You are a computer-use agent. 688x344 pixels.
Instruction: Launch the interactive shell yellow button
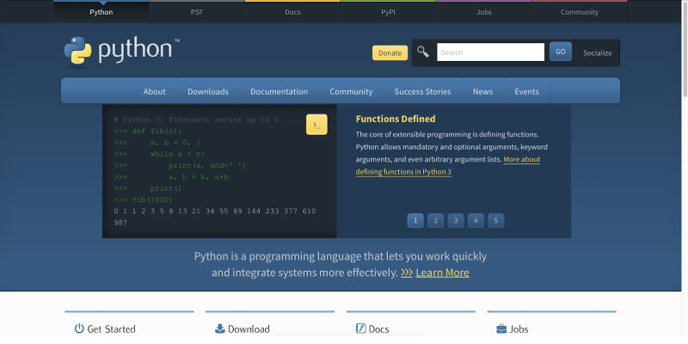(316, 125)
